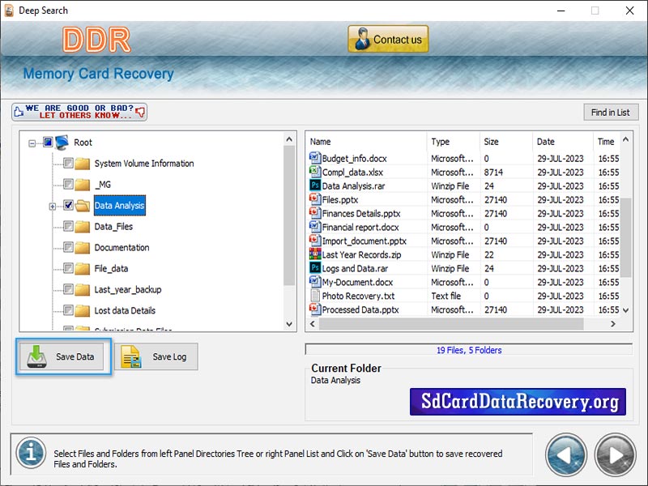This screenshot has width=648, height=486.
Task: Click the Find in List button
Action: click(611, 112)
